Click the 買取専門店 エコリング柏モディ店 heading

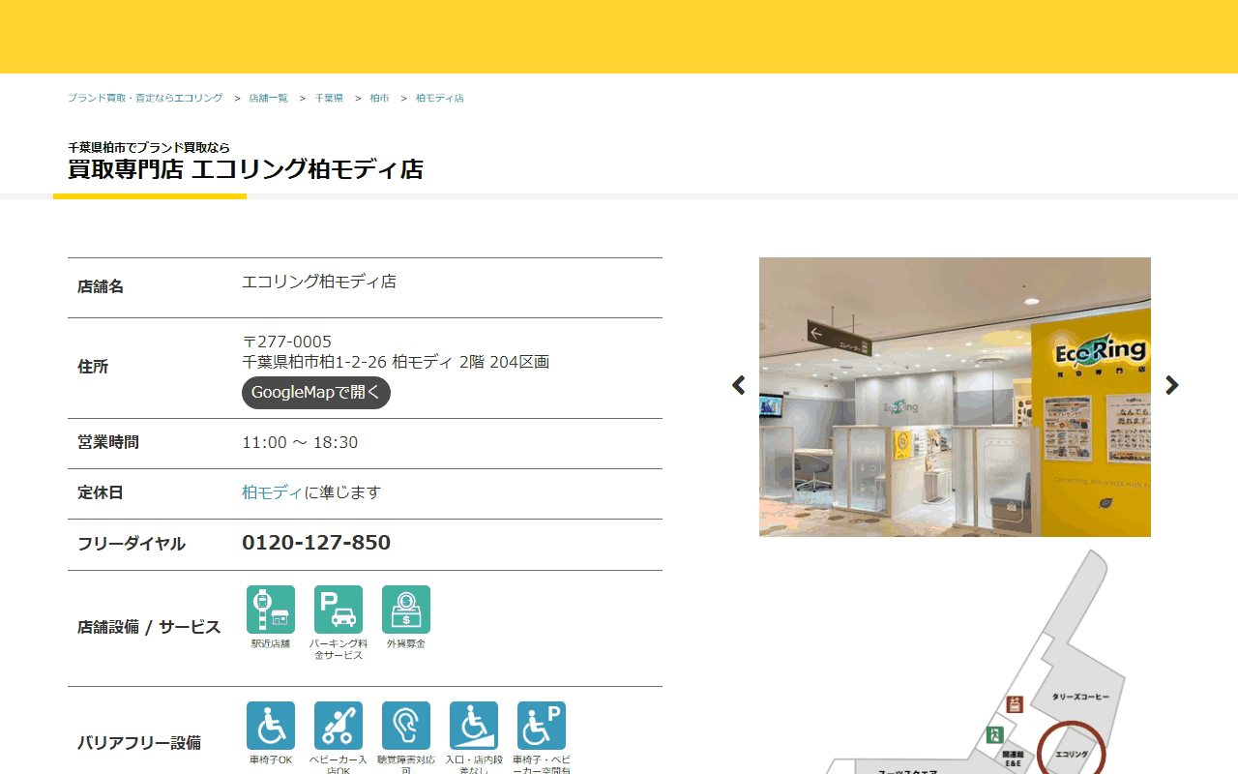click(x=246, y=169)
